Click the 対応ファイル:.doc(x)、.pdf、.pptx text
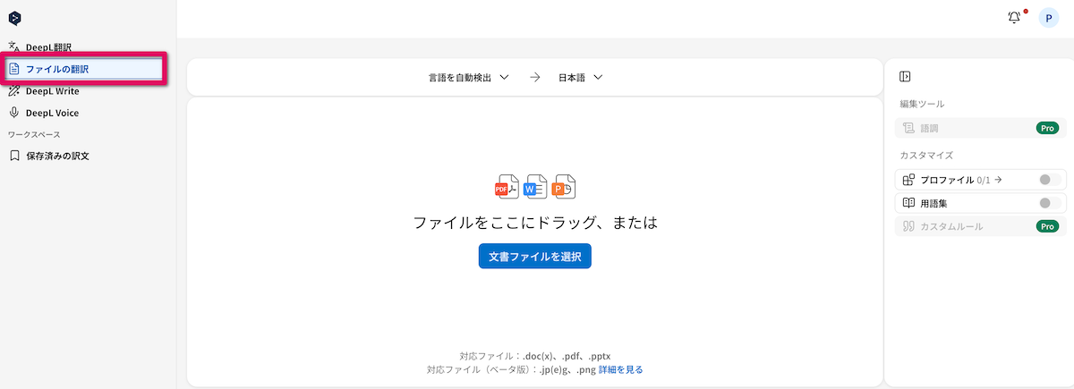 coord(534,356)
